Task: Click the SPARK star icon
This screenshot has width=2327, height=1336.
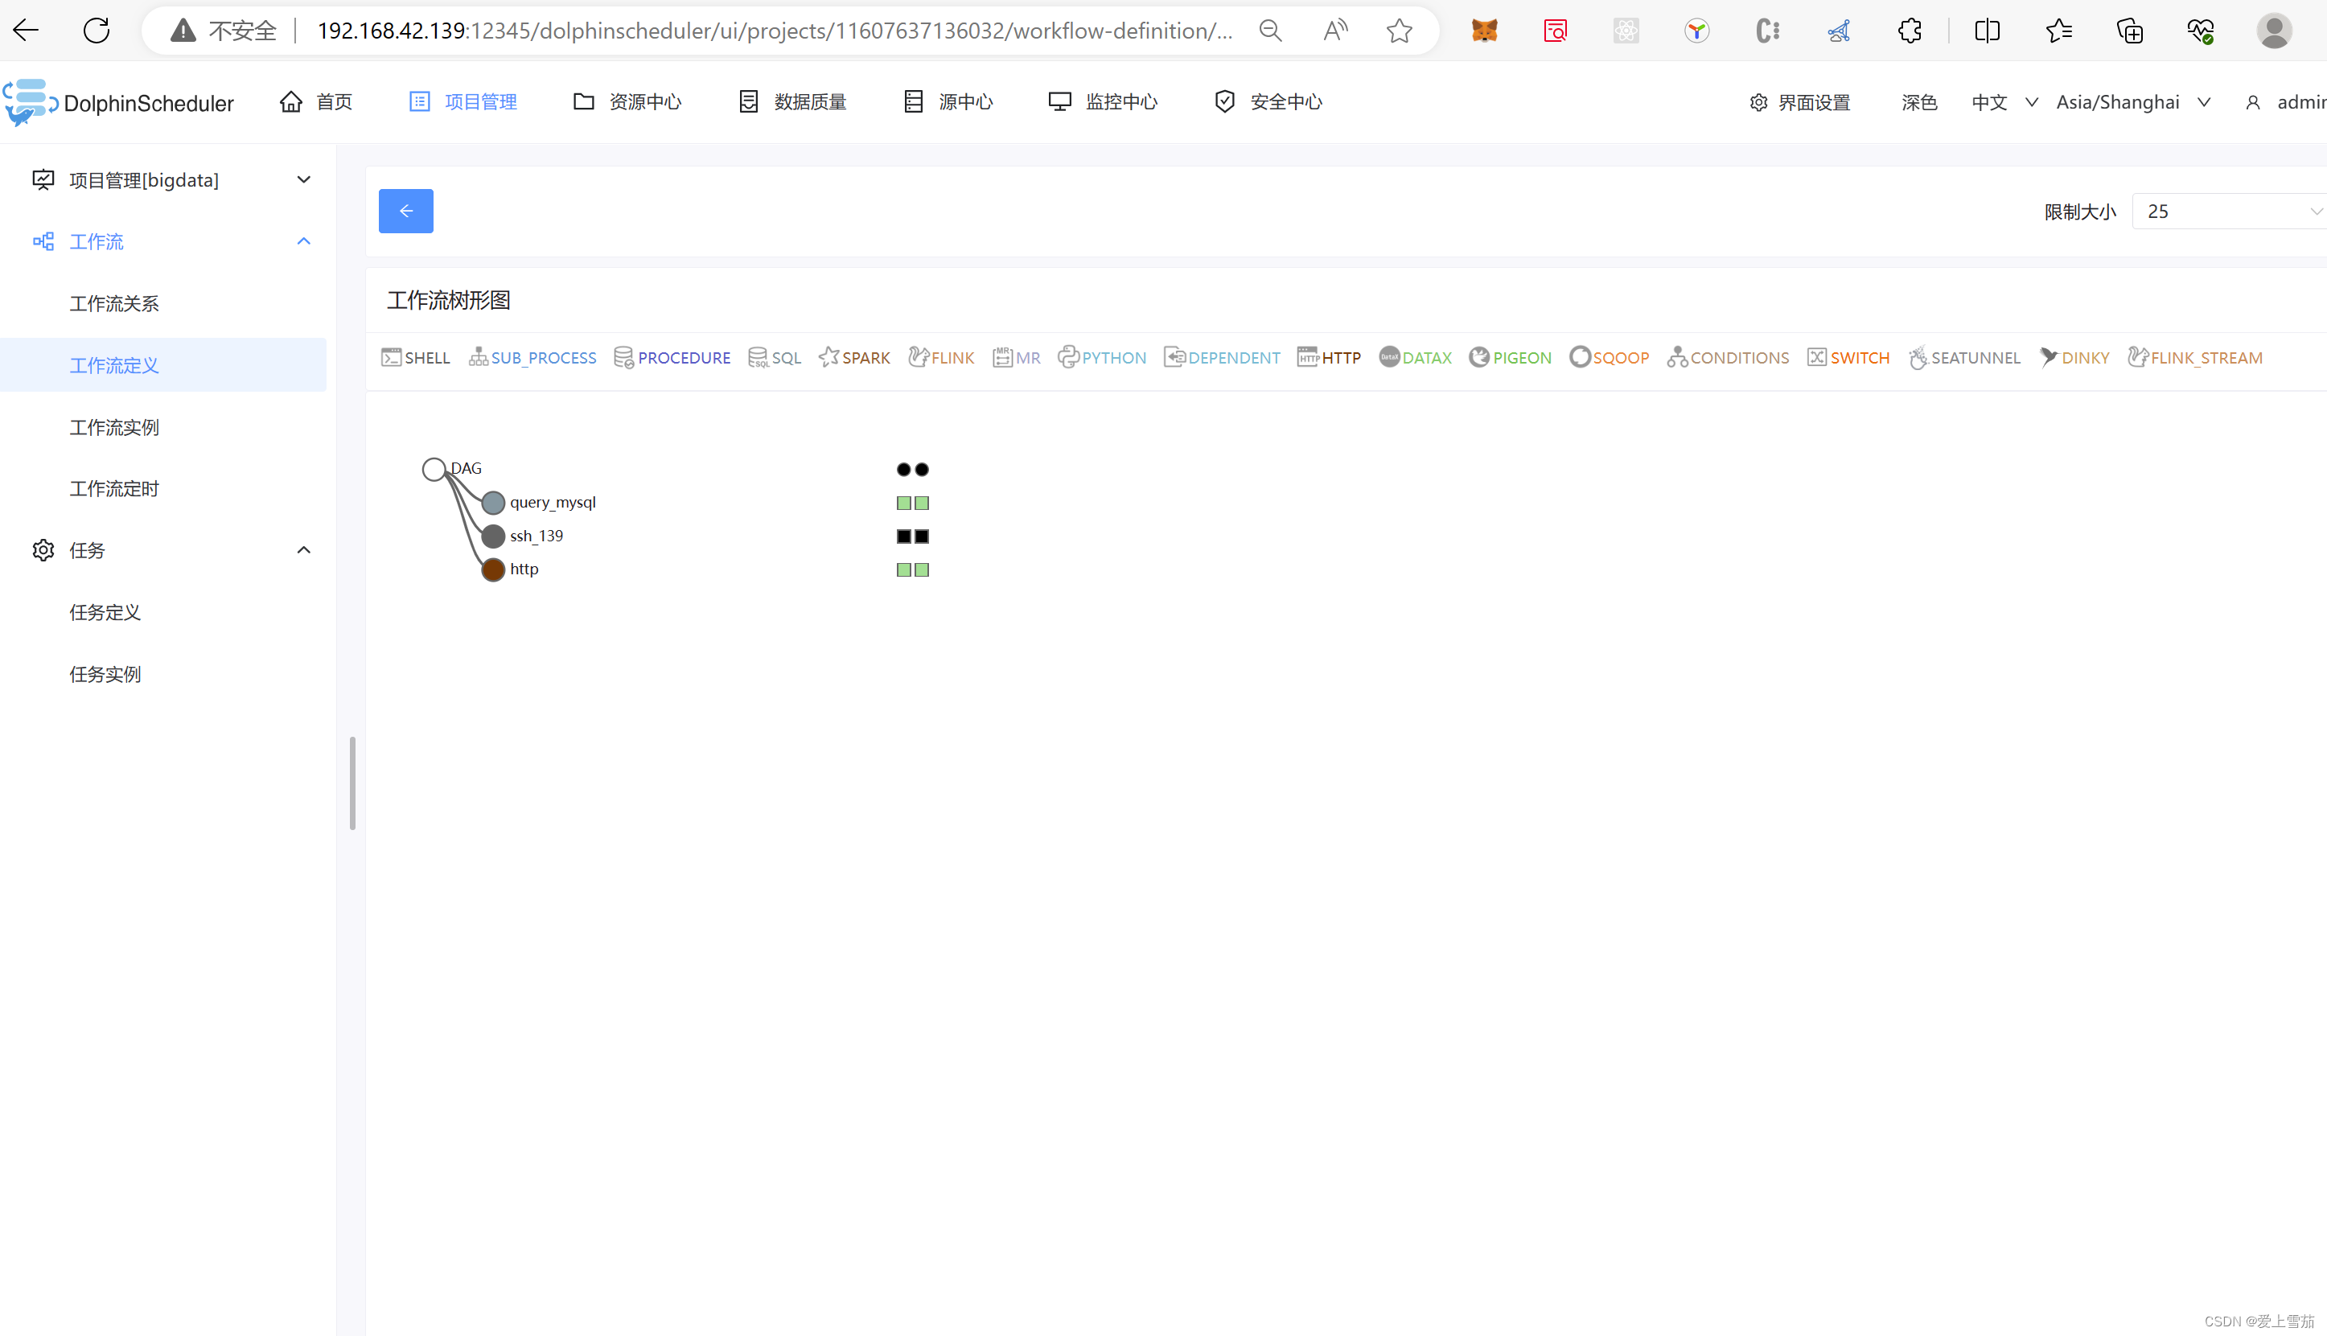Action: 828,358
